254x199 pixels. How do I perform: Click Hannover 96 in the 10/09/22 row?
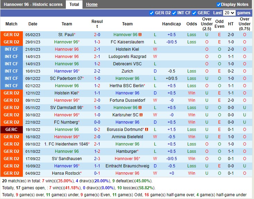pyautogui.click(x=66, y=166)
